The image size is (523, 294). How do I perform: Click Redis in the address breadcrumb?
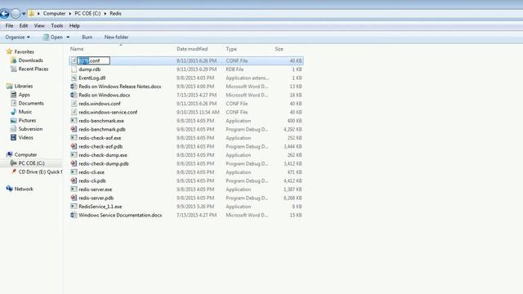pyautogui.click(x=115, y=13)
